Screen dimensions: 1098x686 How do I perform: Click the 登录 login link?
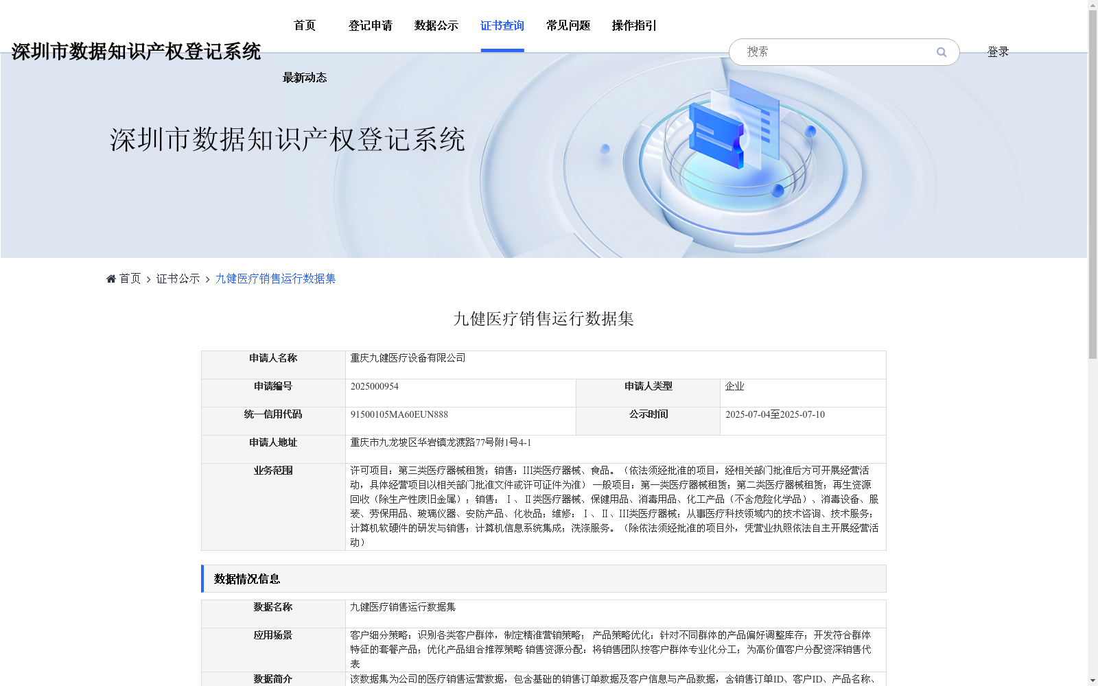998,51
